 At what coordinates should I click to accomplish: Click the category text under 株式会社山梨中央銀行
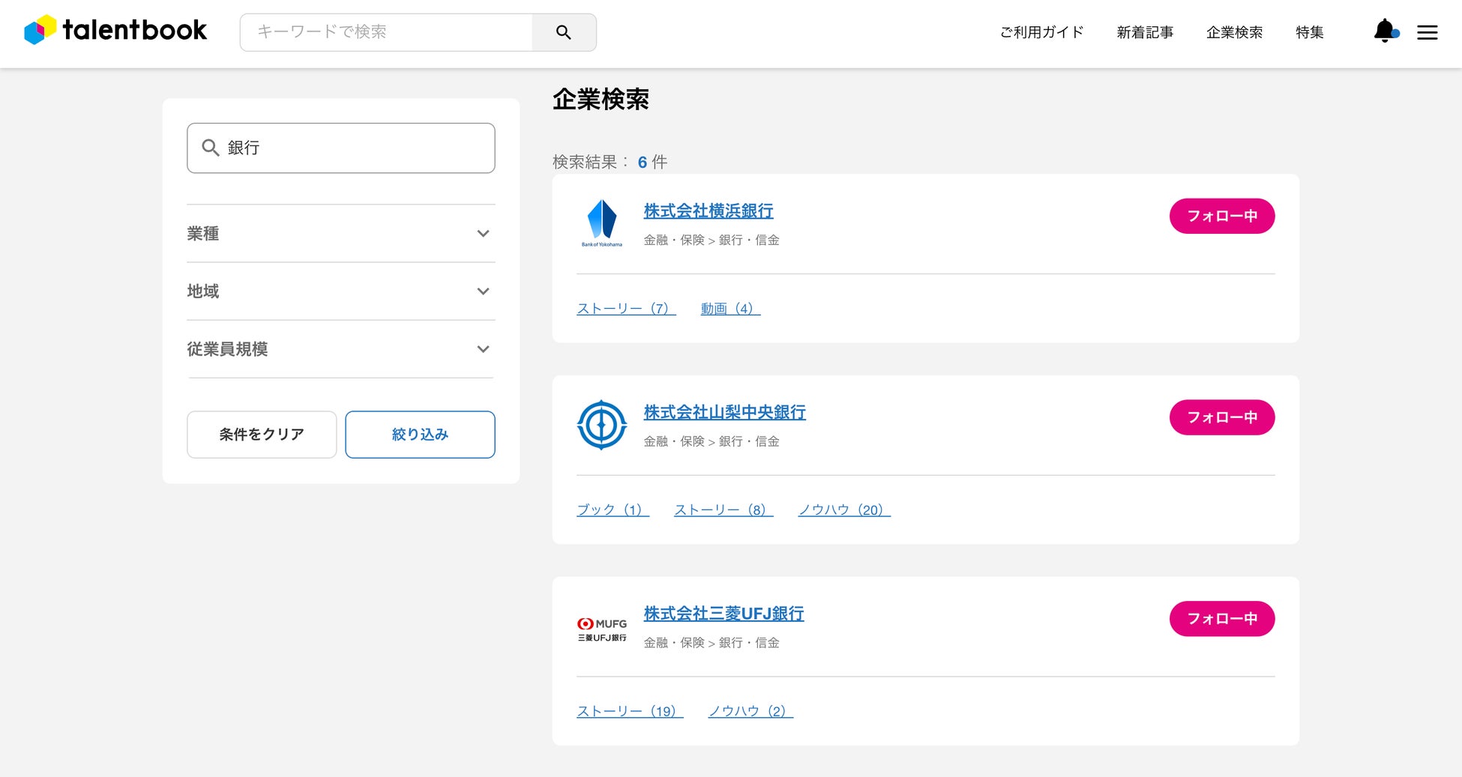[x=712, y=442]
